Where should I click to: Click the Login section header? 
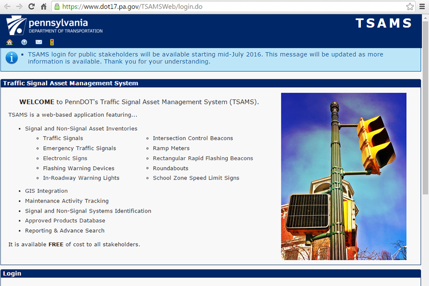[x=210, y=274]
